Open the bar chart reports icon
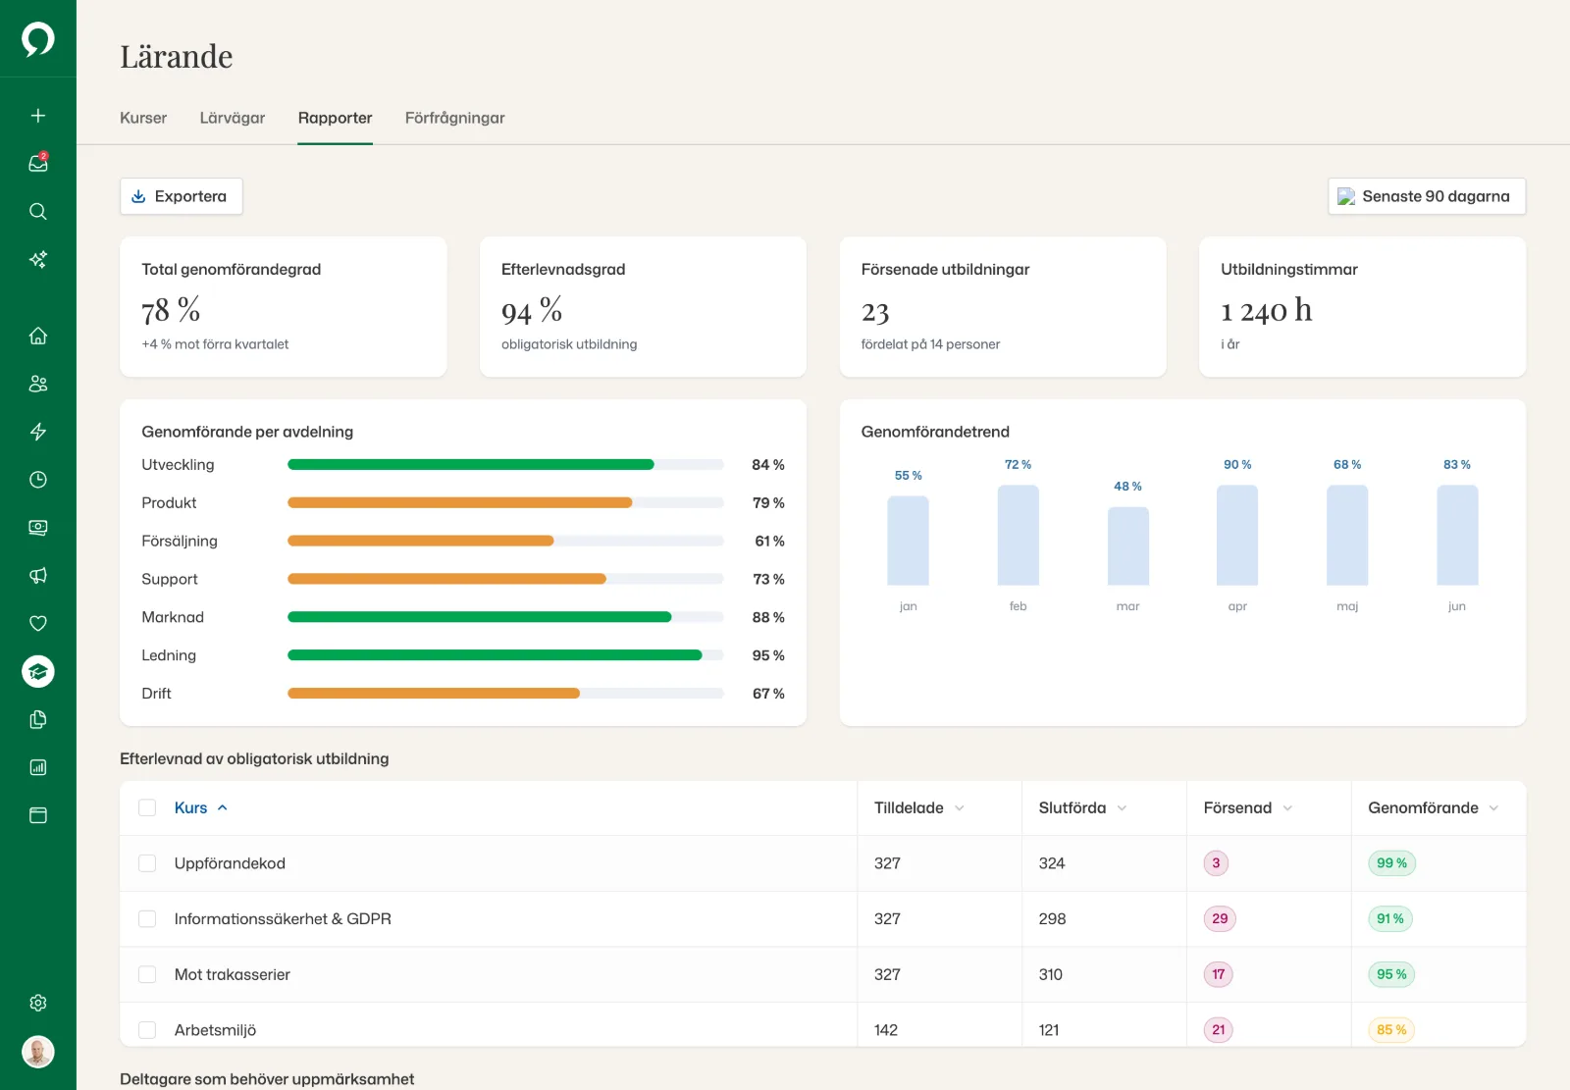The width and height of the screenshot is (1570, 1090). [x=38, y=768]
